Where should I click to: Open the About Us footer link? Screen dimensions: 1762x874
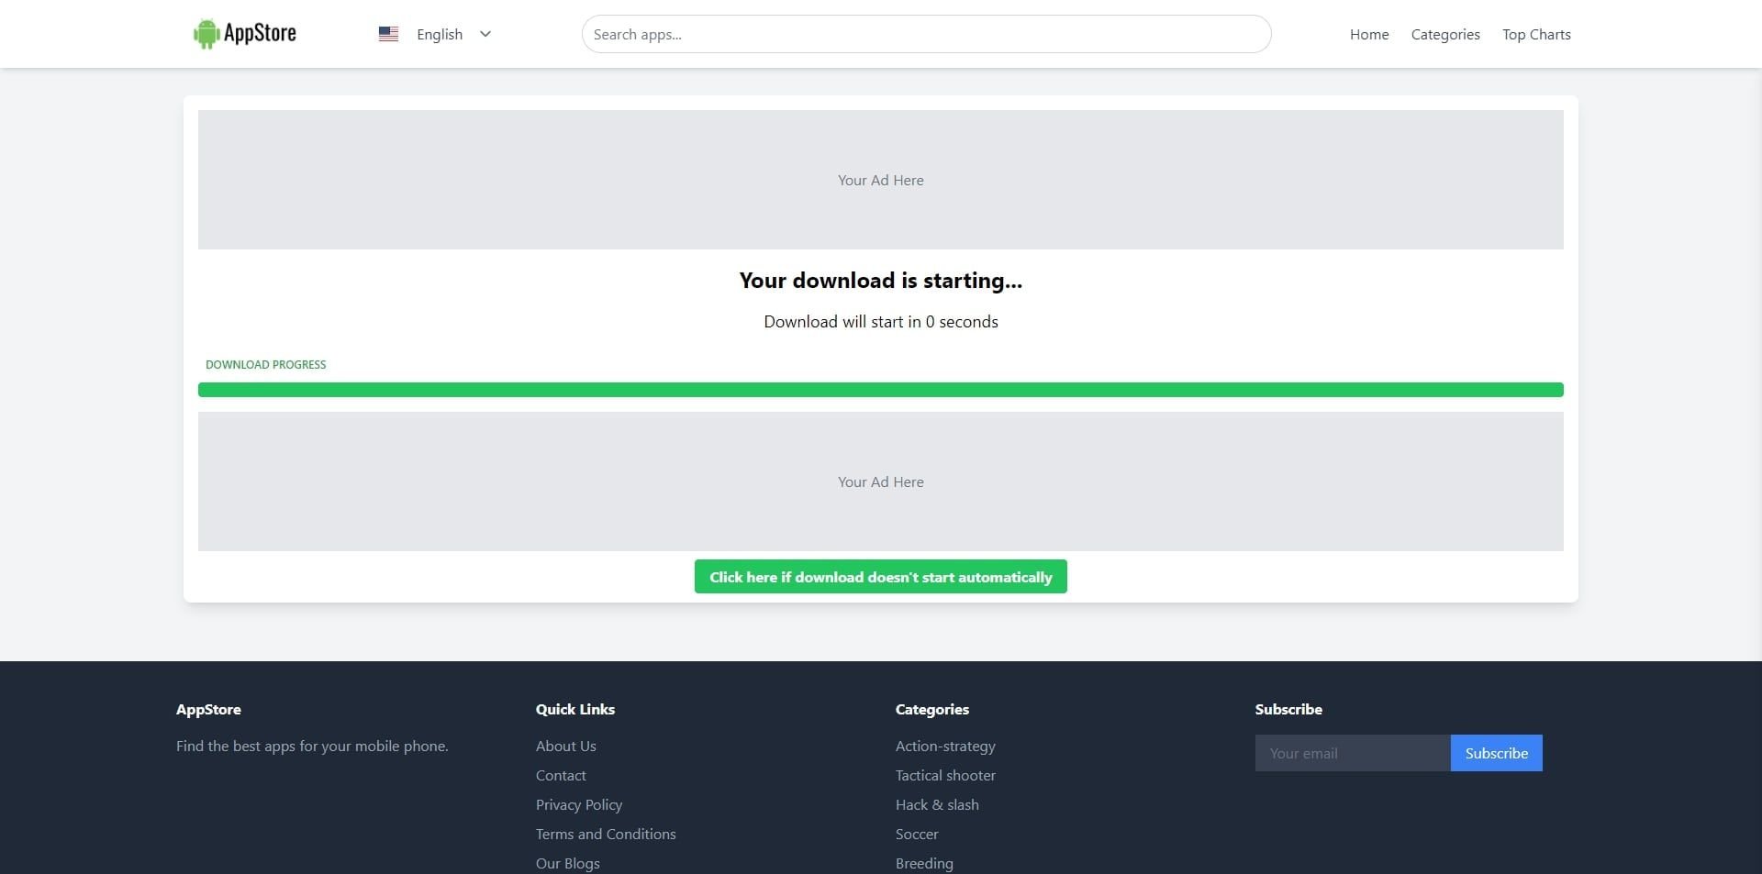coord(565,746)
